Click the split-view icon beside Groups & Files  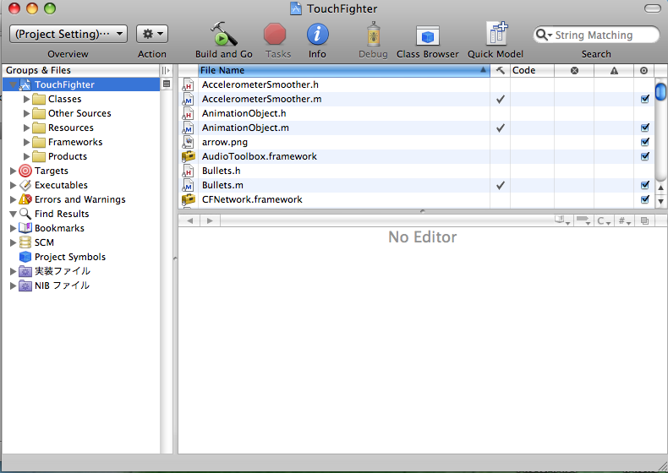click(166, 70)
